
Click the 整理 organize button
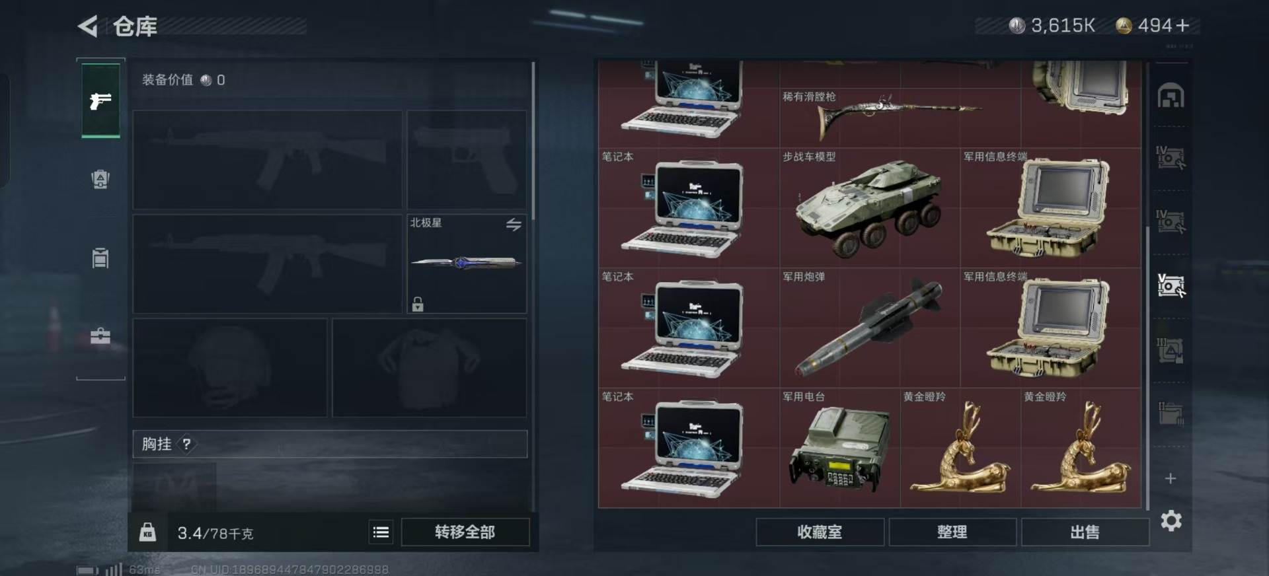(x=952, y=532)
